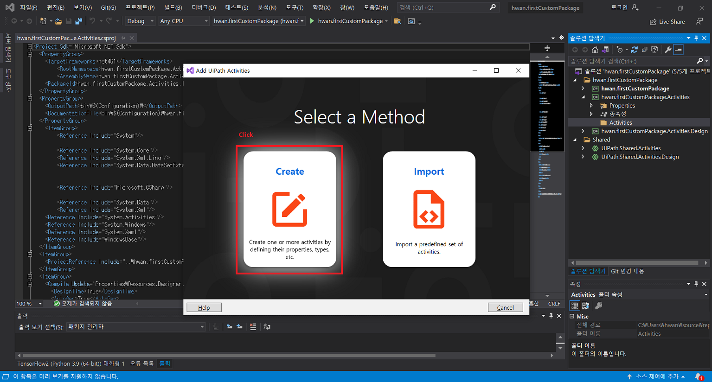712x382 pixels.
Task: Click the Cancel button in dialog
Action: pos(505,307)
